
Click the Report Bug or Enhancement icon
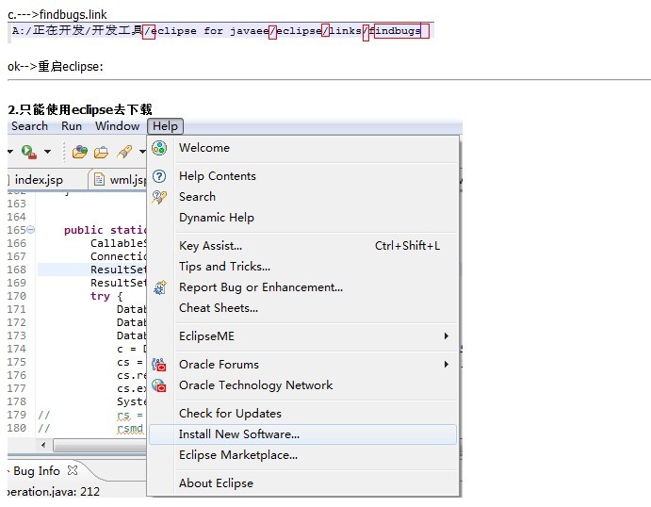[x=159, y=287]
